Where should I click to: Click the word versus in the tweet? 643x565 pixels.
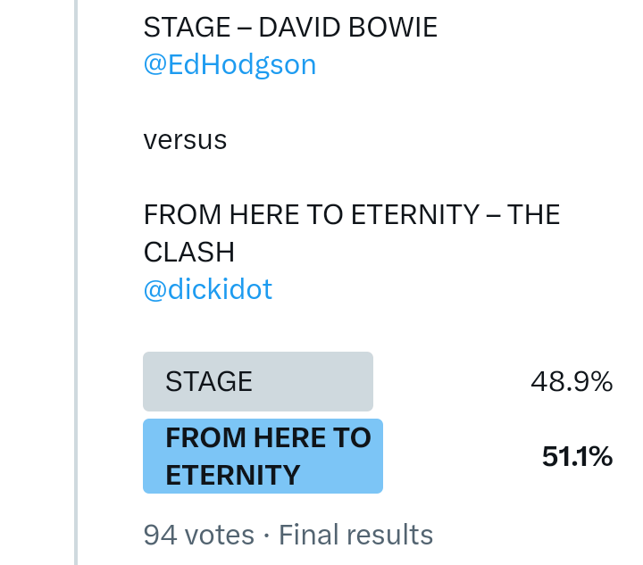[x=185, y=140]
